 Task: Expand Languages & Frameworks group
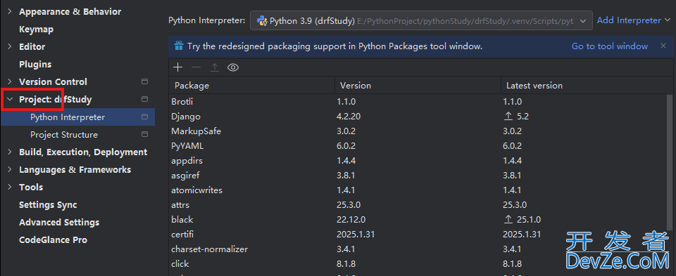point(9,169)
